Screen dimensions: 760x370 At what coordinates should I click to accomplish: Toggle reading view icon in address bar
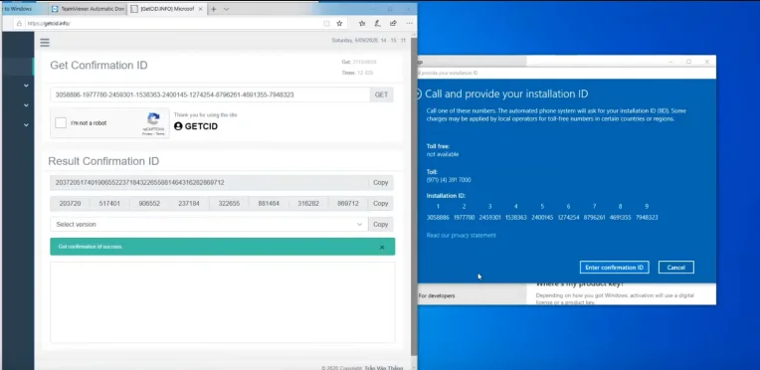click(326, 23)
